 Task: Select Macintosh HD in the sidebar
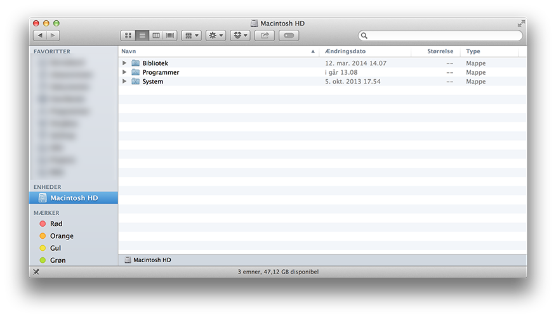click(x=74, y=198)
